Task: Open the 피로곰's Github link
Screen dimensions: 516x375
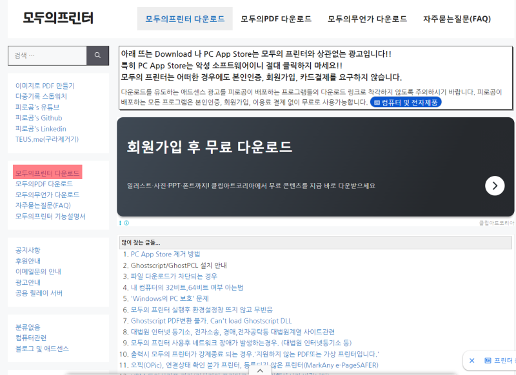Action: click(39, 118)
